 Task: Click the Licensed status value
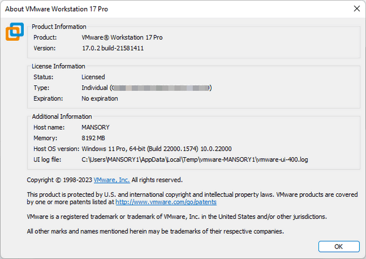[x=93, y=77]
